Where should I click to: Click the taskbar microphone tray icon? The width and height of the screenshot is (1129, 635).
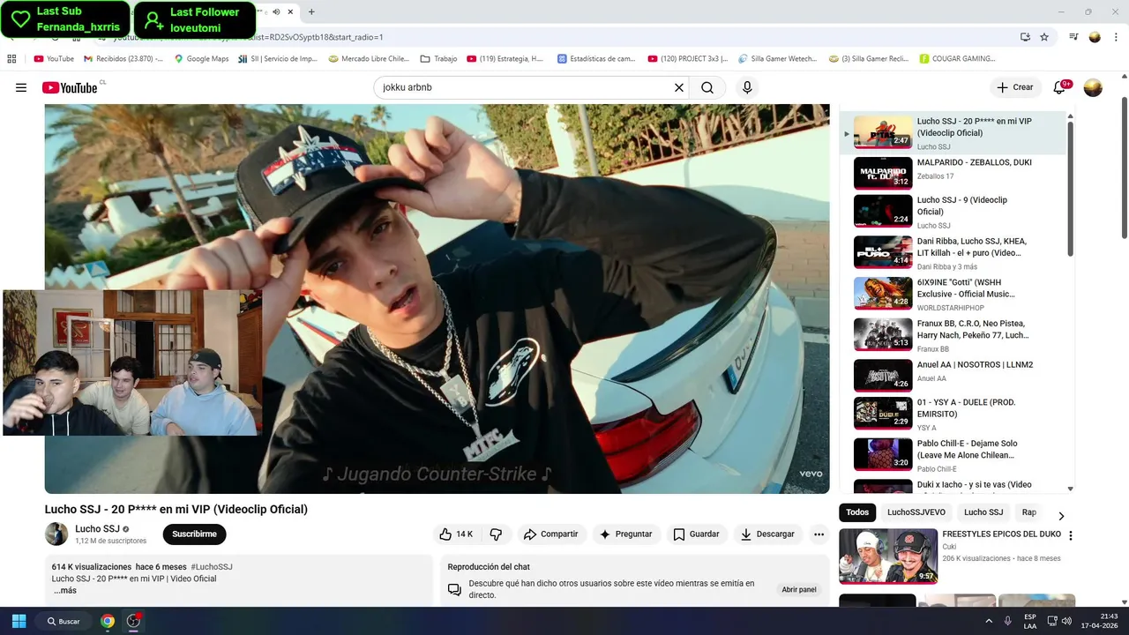1008,621
